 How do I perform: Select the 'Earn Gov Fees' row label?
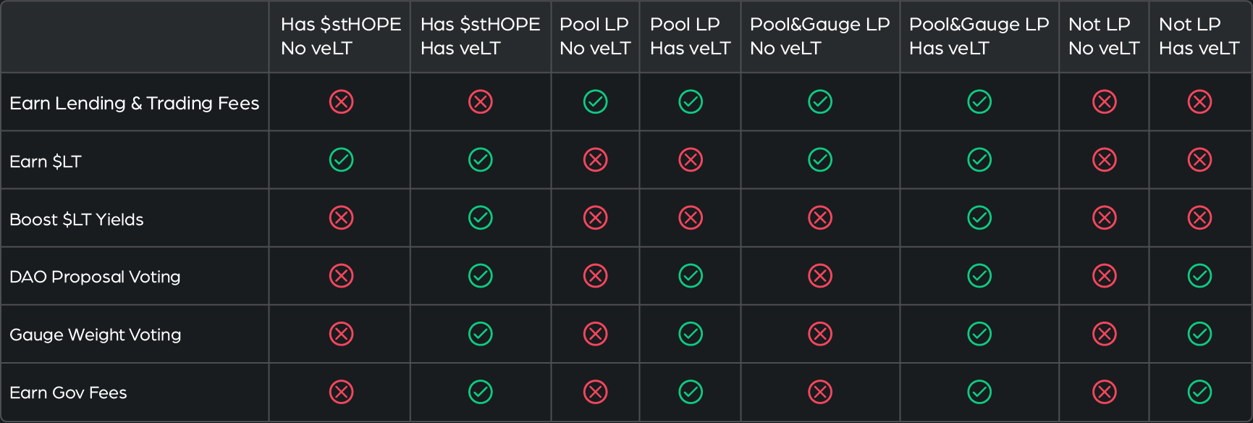click(68, 393)
